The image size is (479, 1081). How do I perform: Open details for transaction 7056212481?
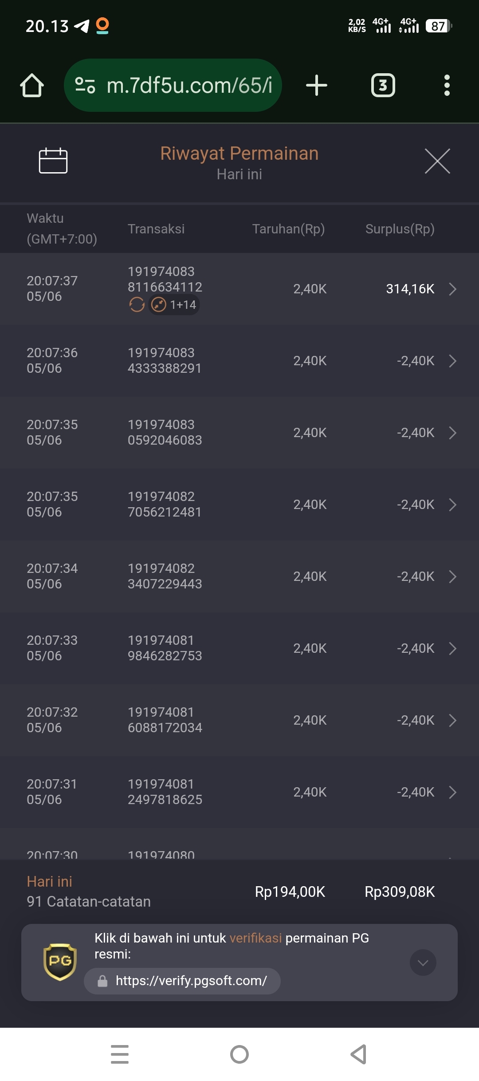point(452,505)
